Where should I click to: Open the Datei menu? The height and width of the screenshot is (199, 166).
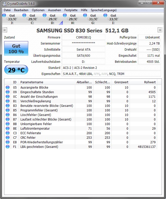7,10
